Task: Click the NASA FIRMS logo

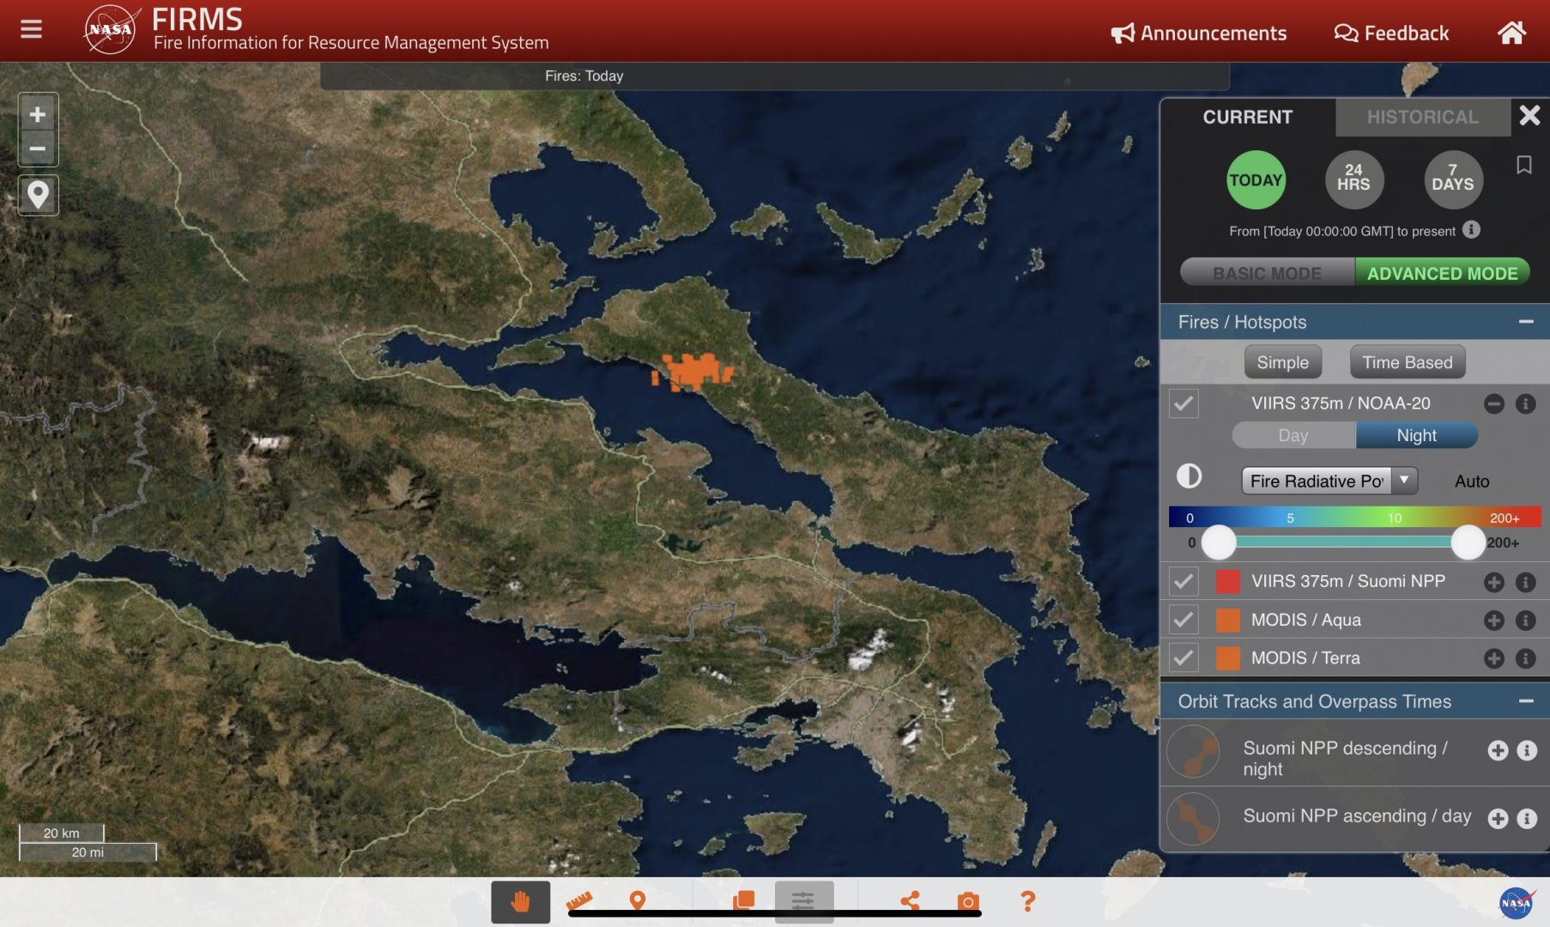Action: (112, 29)
